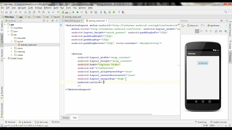Click the Replace icon in toolbar
Viewport: 232px width, 130px height.
click(x=44, y=12)
